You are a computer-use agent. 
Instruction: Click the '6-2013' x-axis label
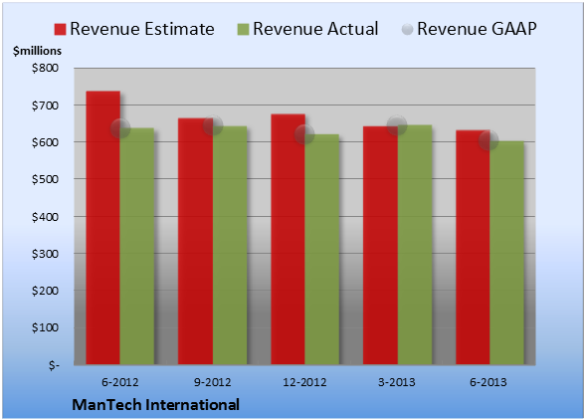pyautogui.click(x=488, y=382)
